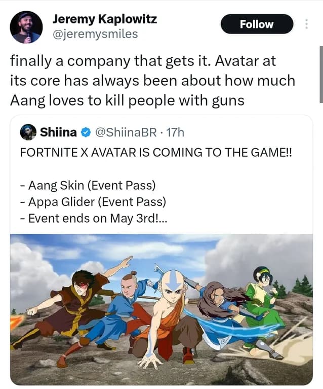
Task: Open the @jeremysmiles handle
Action: [x=95, y=34]
